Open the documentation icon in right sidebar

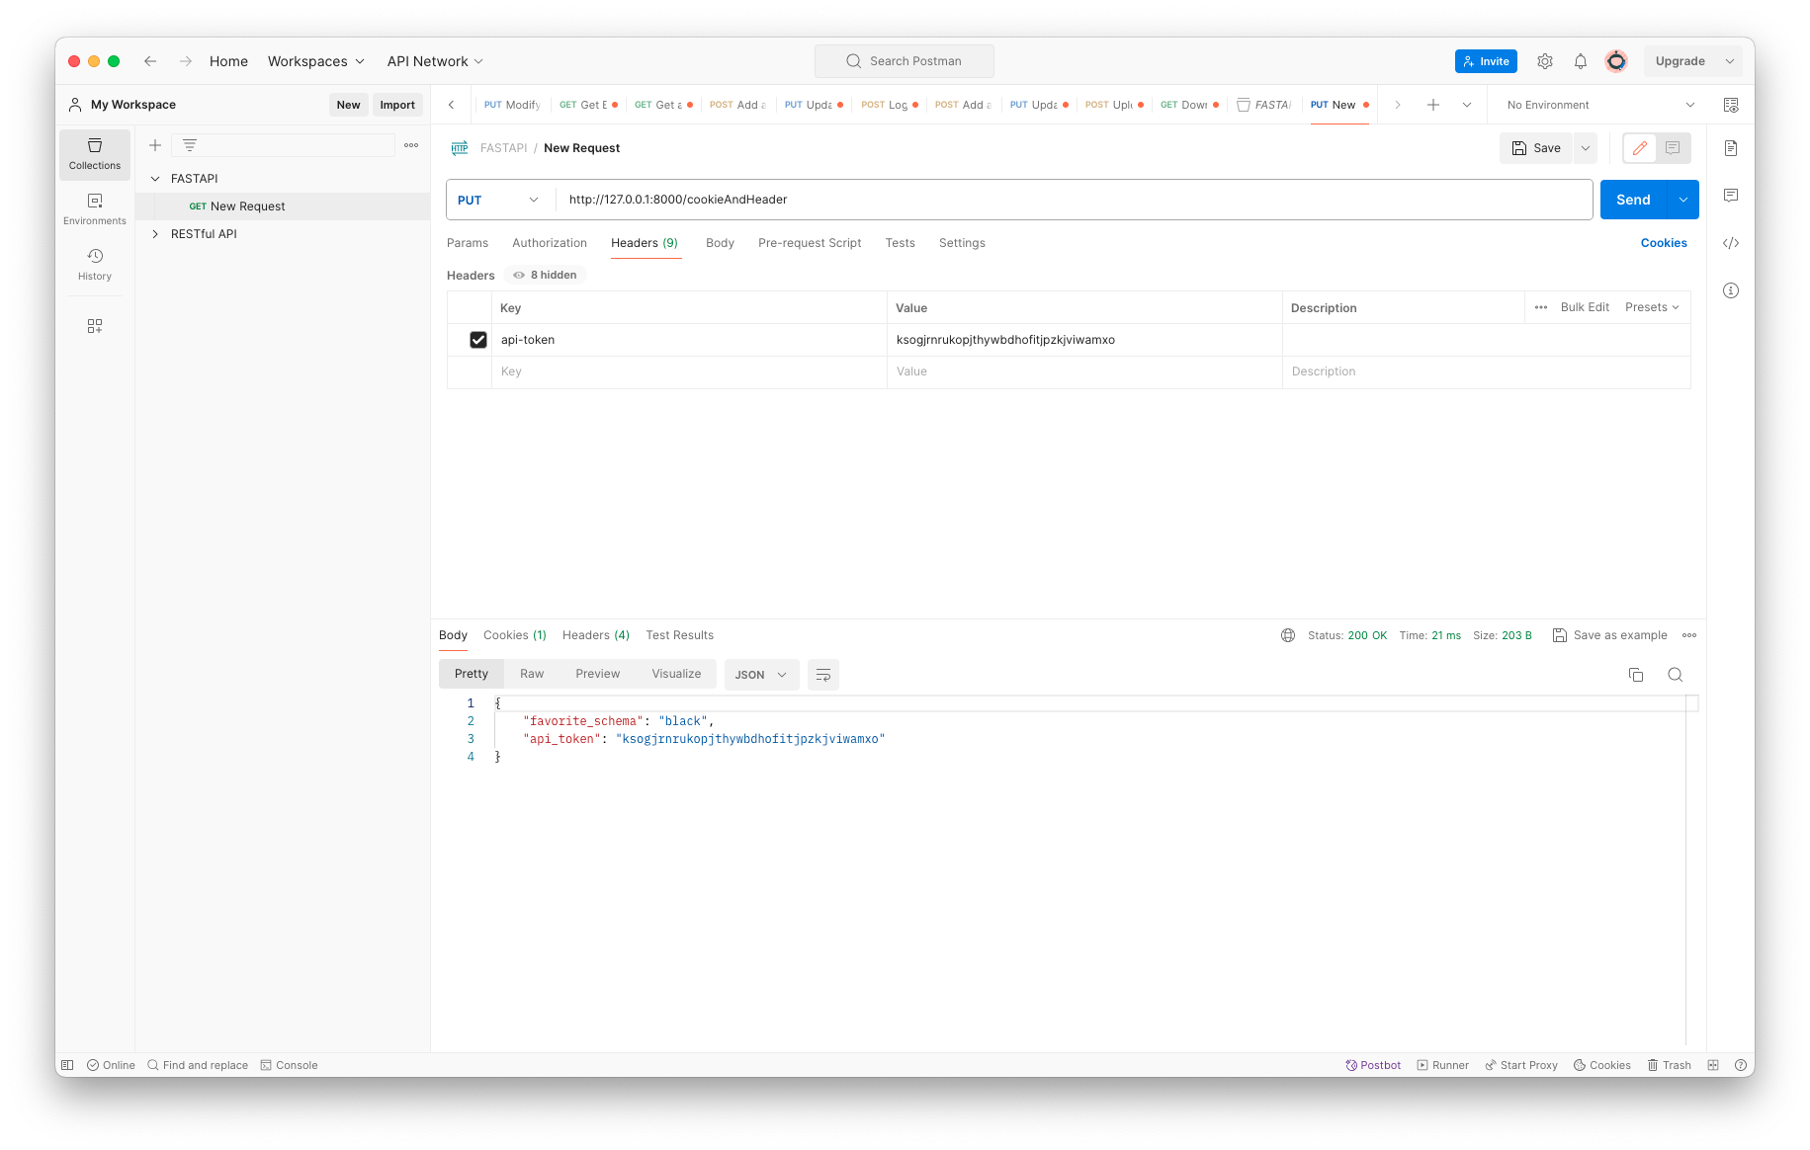(x=1731, y=148)
